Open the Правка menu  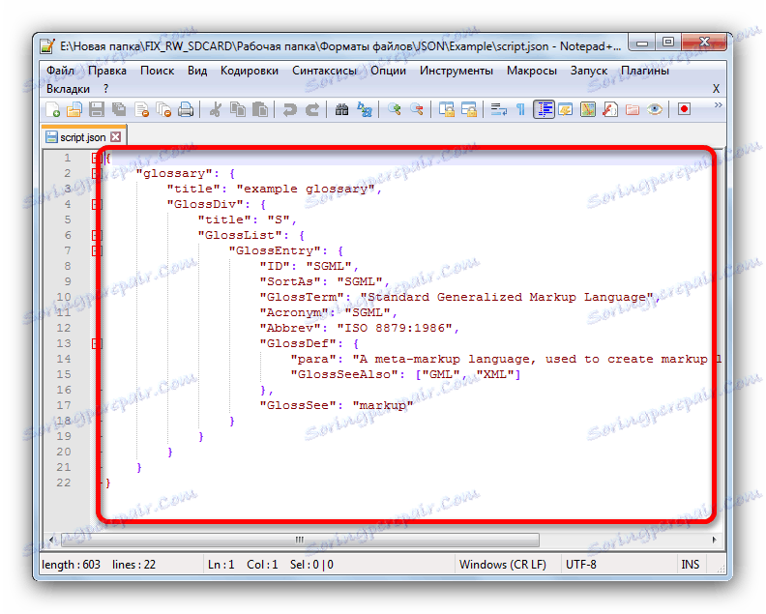[x=107, y=71]
